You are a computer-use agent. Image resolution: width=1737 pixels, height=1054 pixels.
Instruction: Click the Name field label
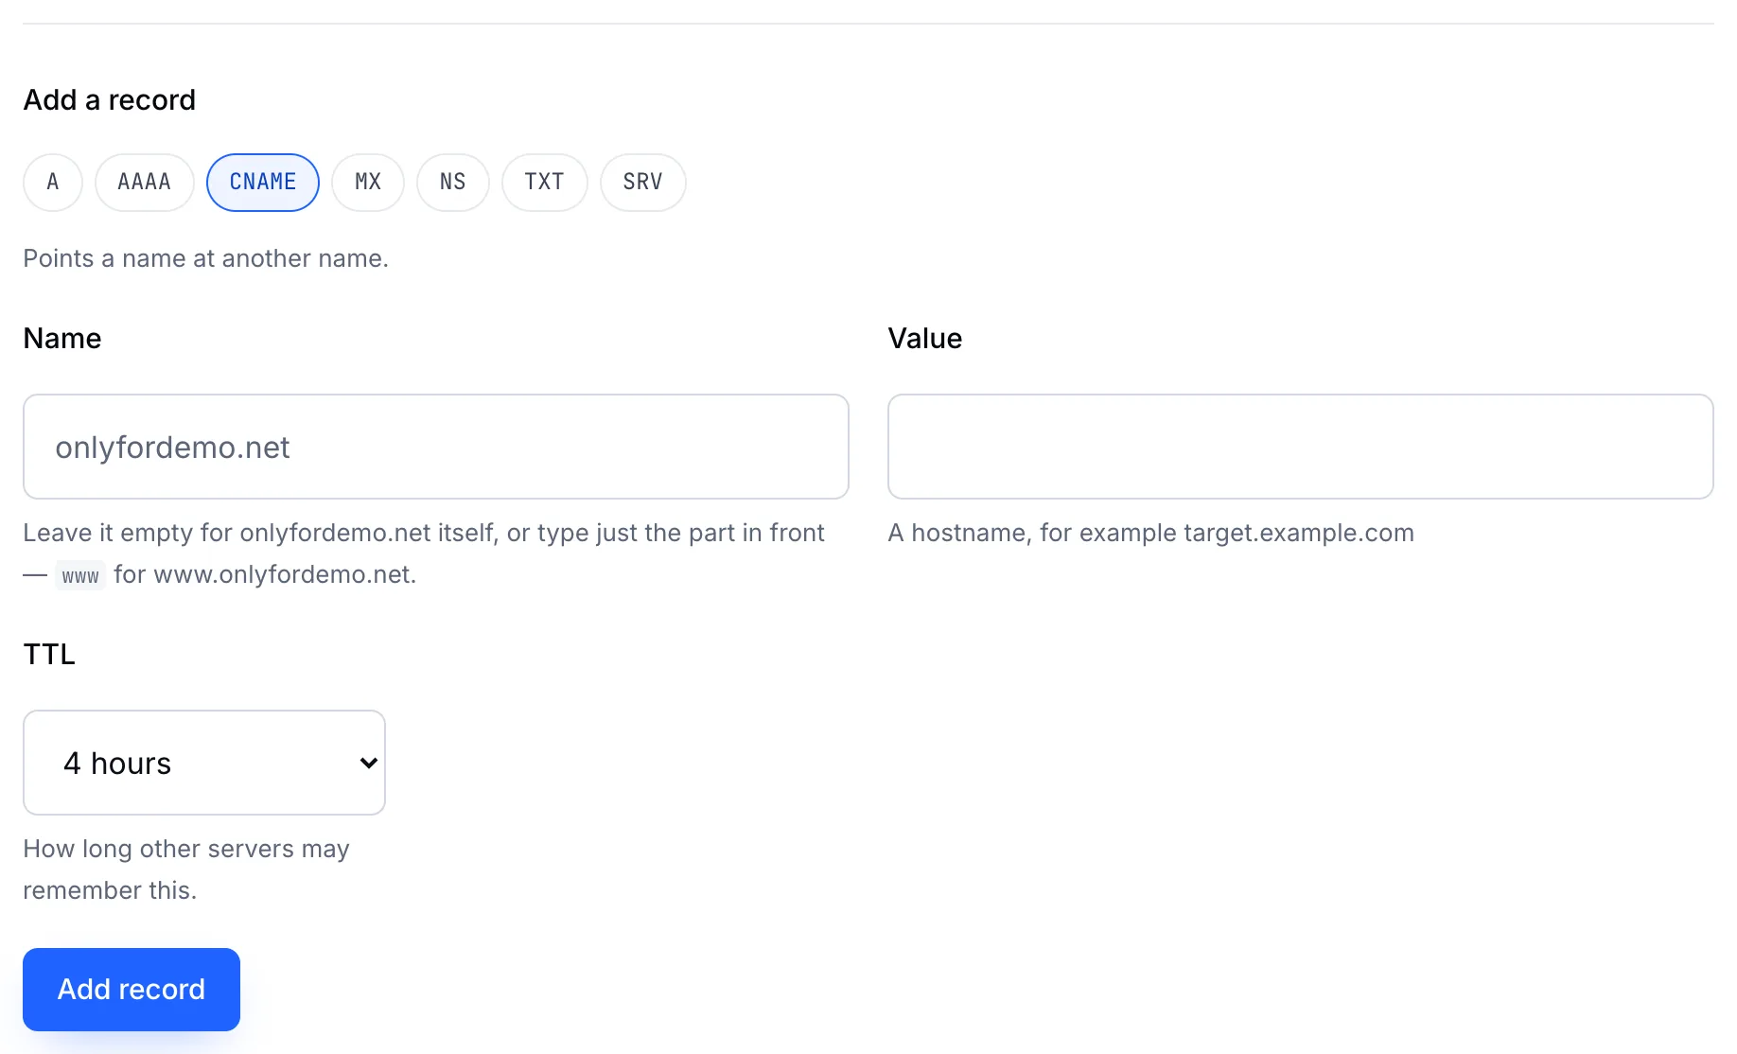point(62,339)
